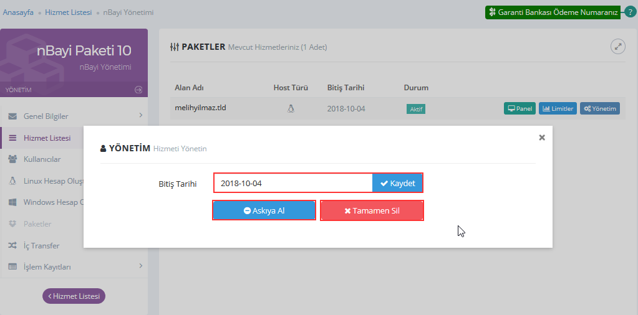Open Panel for melihyilmaz.tld
The image size is (638, 315).
520,108
